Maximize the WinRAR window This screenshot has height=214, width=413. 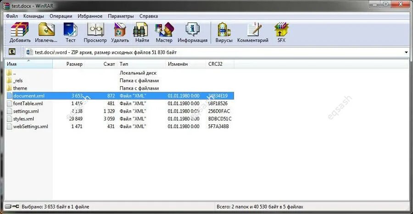pos(385,4)
